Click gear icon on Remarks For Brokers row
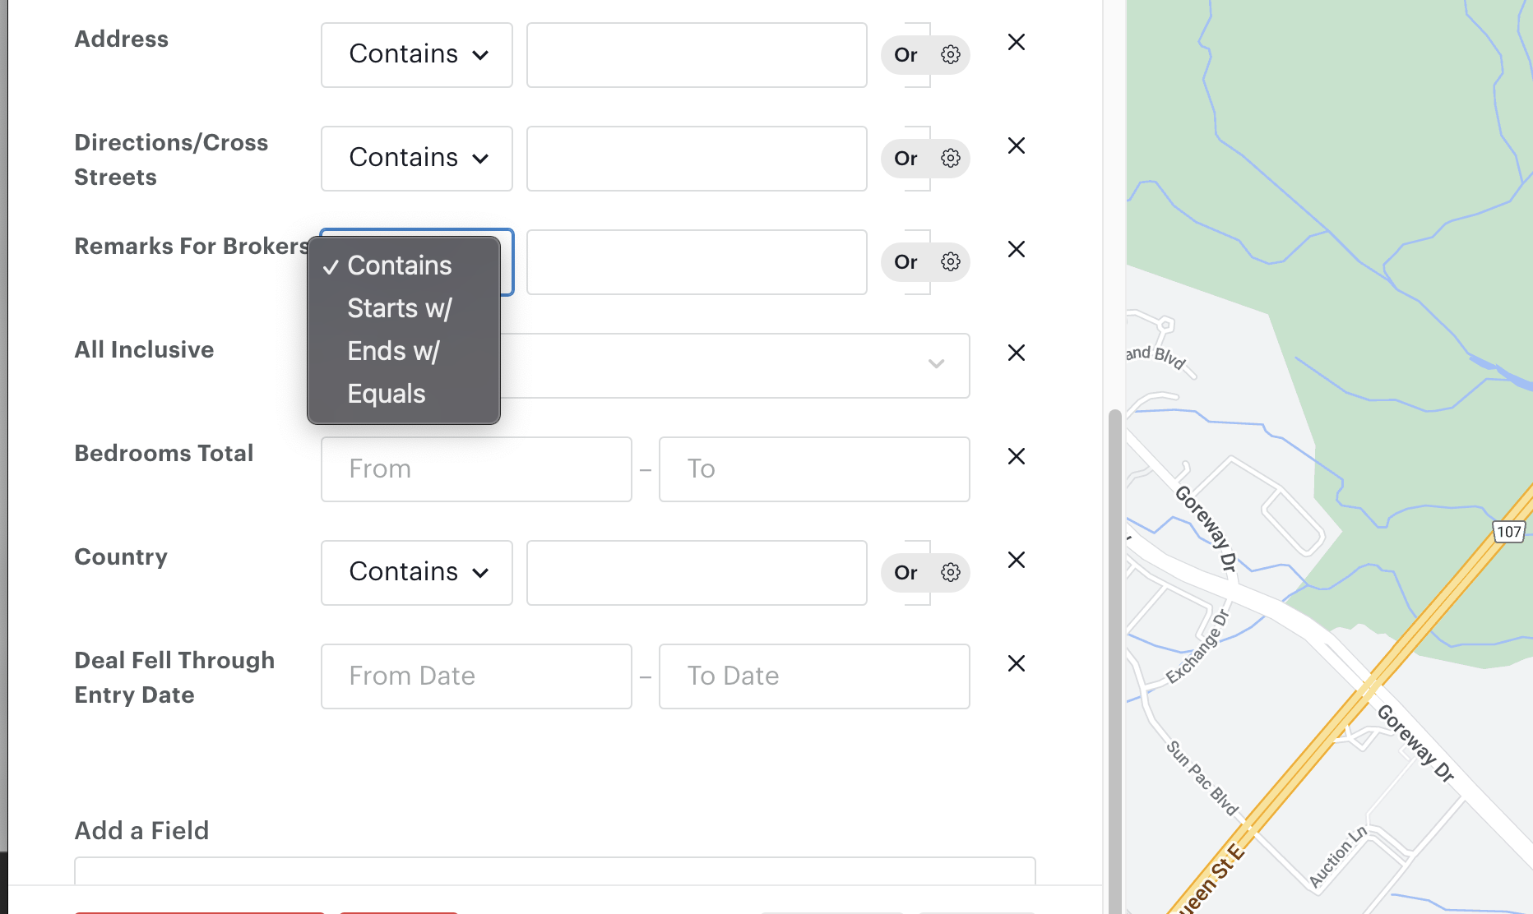 (x=951, y=262)
